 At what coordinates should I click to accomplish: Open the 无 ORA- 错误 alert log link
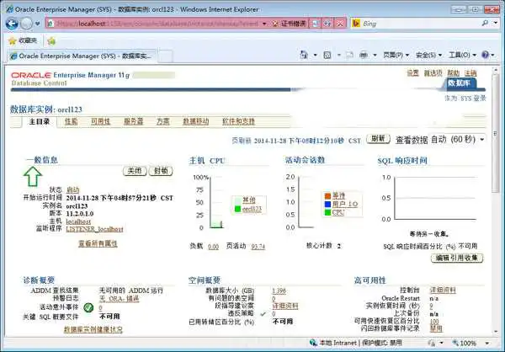pos(120,299)
